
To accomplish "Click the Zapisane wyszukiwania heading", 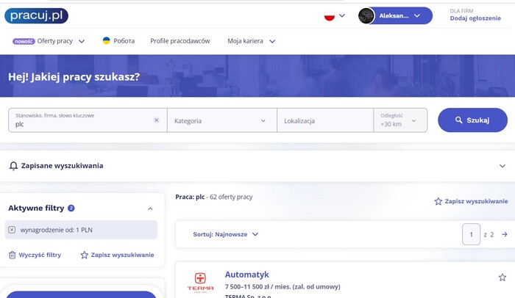I will (62, 166).
